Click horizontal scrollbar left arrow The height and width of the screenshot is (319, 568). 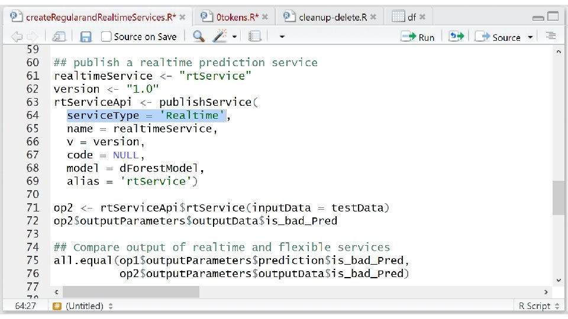click(x=56, y=292)
